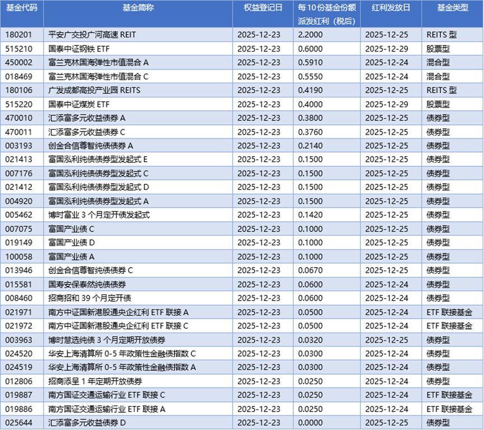Screen dimensions: 484x430
Task: Click 国寿安保泰然纯债债券 fund name
Action: pos(87,285)
